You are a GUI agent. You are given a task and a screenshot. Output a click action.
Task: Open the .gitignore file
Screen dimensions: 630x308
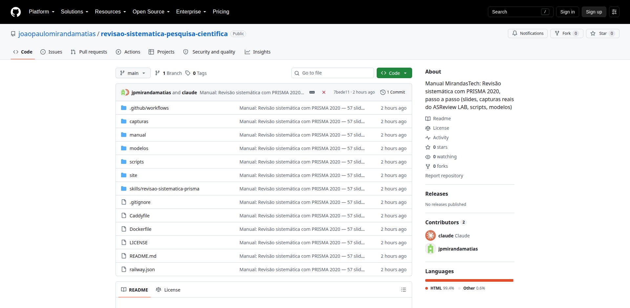[140, 202]
